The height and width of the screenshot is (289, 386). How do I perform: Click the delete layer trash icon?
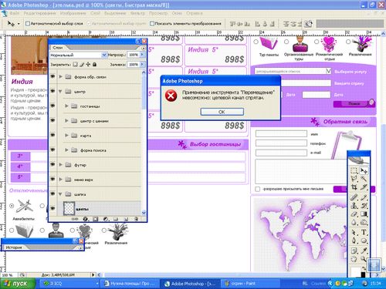click(136, 219)
